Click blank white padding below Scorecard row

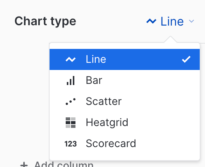click(125, 157)
